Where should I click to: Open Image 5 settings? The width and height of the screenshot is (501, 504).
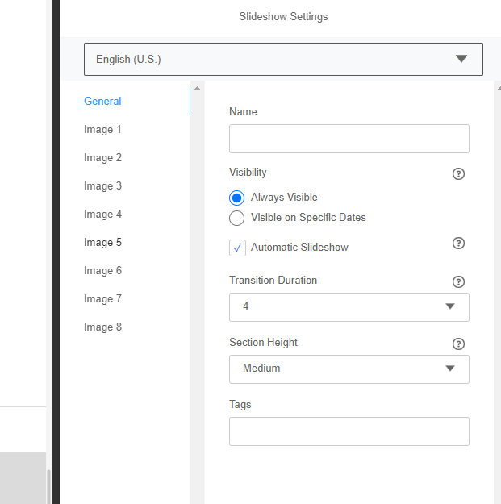click(102, 243)
